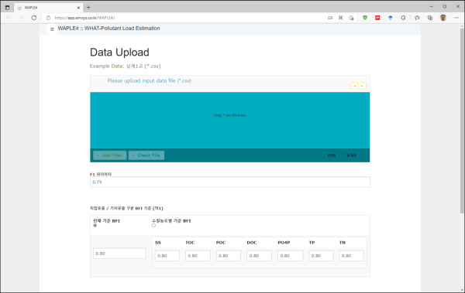
Task: Open the Example Data 삼계1교 csv link
Action: point(143,66)
